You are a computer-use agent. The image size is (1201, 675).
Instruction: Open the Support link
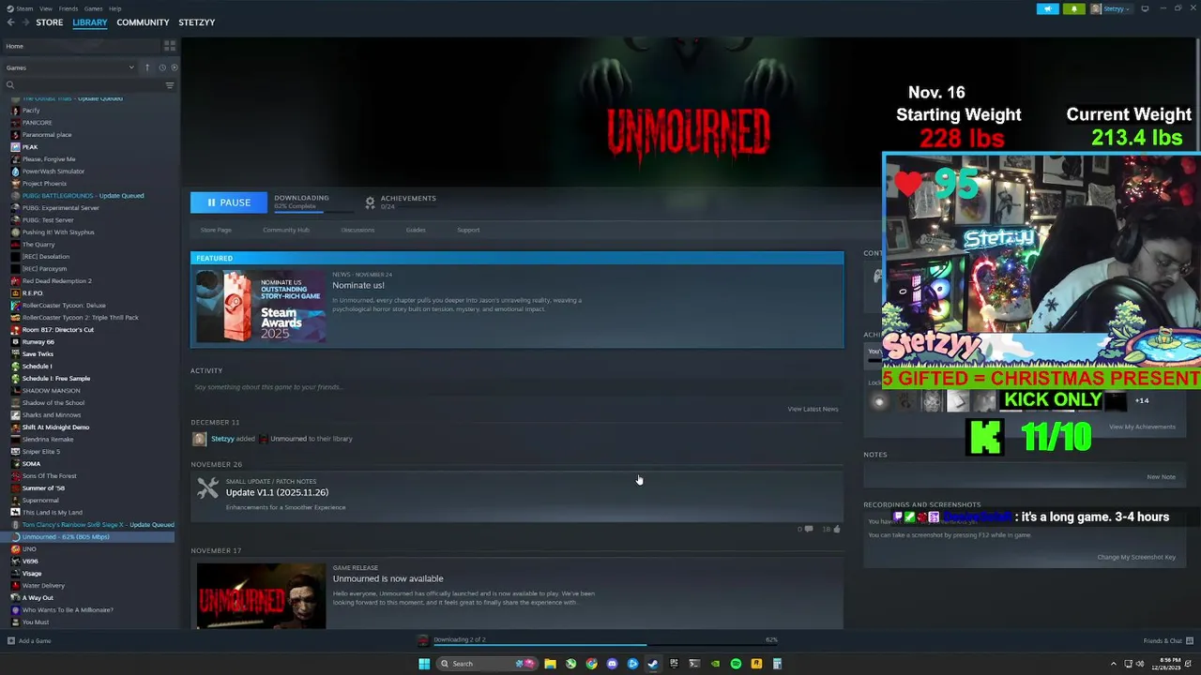point(468,230)
